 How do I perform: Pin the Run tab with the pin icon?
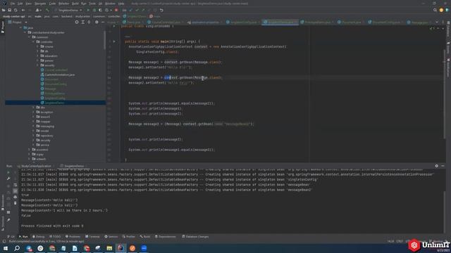8,220
